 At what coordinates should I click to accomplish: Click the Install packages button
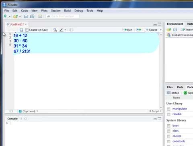click(x=173, y=93)
